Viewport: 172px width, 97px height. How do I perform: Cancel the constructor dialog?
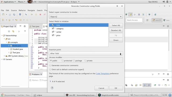pos(101,88)
